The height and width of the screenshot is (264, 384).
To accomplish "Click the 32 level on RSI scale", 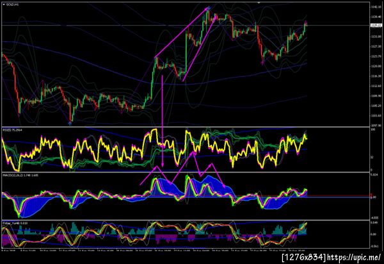I will click(372, 157).
